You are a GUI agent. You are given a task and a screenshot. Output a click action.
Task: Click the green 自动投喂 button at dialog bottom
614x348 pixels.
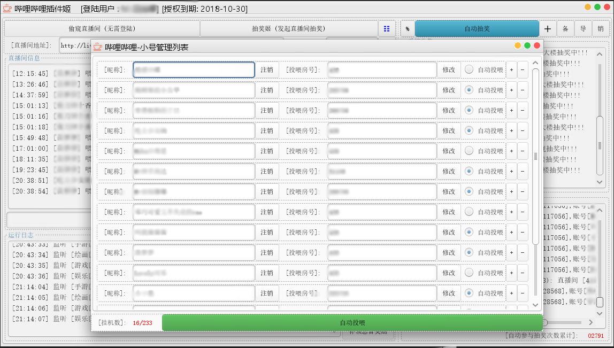pyautogui.click(x=352, y=322)
